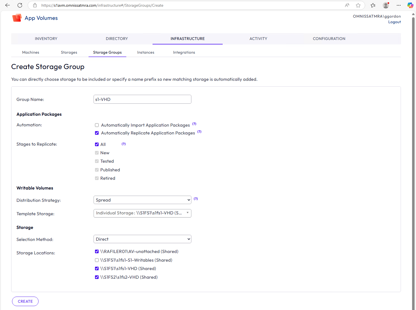Reload the page with refresh icon
Screen dimensions: 416x310
click(20, 5)
